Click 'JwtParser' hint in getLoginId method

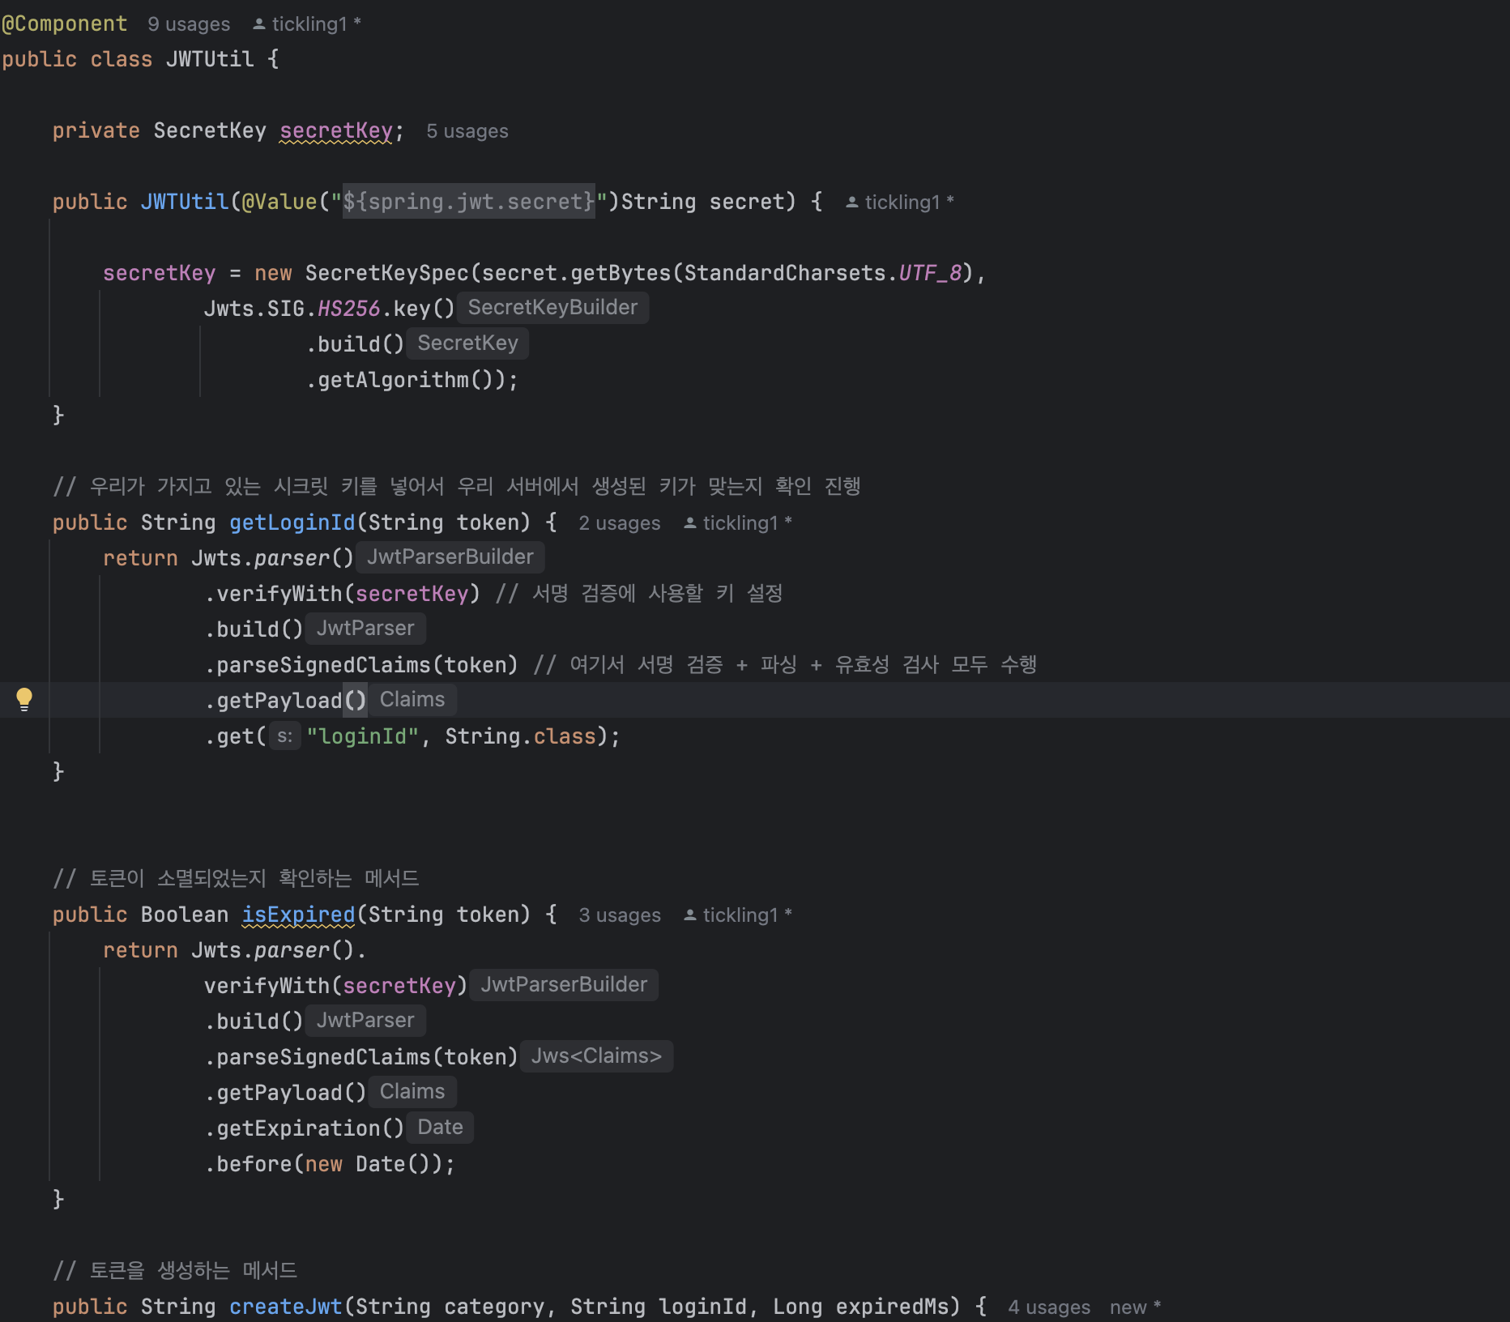pyautogui.click(x=365, y=629)
